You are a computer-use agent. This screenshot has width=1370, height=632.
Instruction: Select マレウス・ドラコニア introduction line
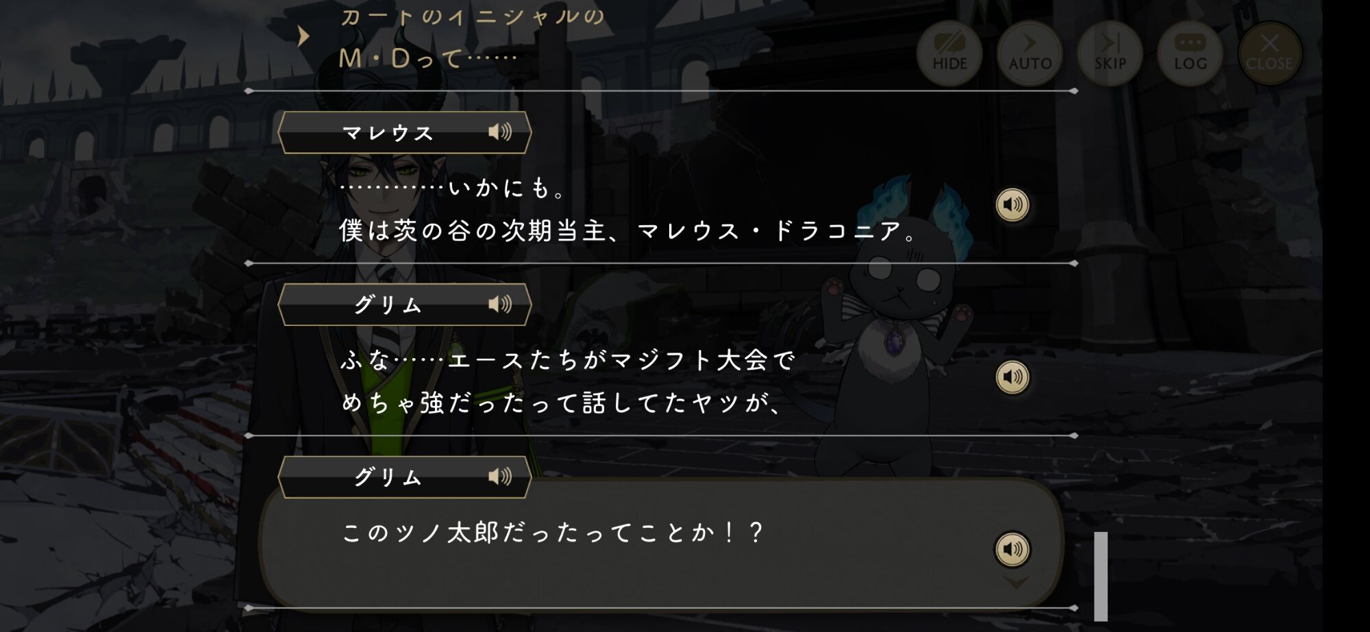628,231
